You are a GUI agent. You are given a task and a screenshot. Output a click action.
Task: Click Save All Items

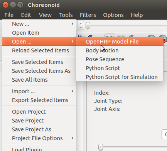pyautogui.click(x=39, y=80)
